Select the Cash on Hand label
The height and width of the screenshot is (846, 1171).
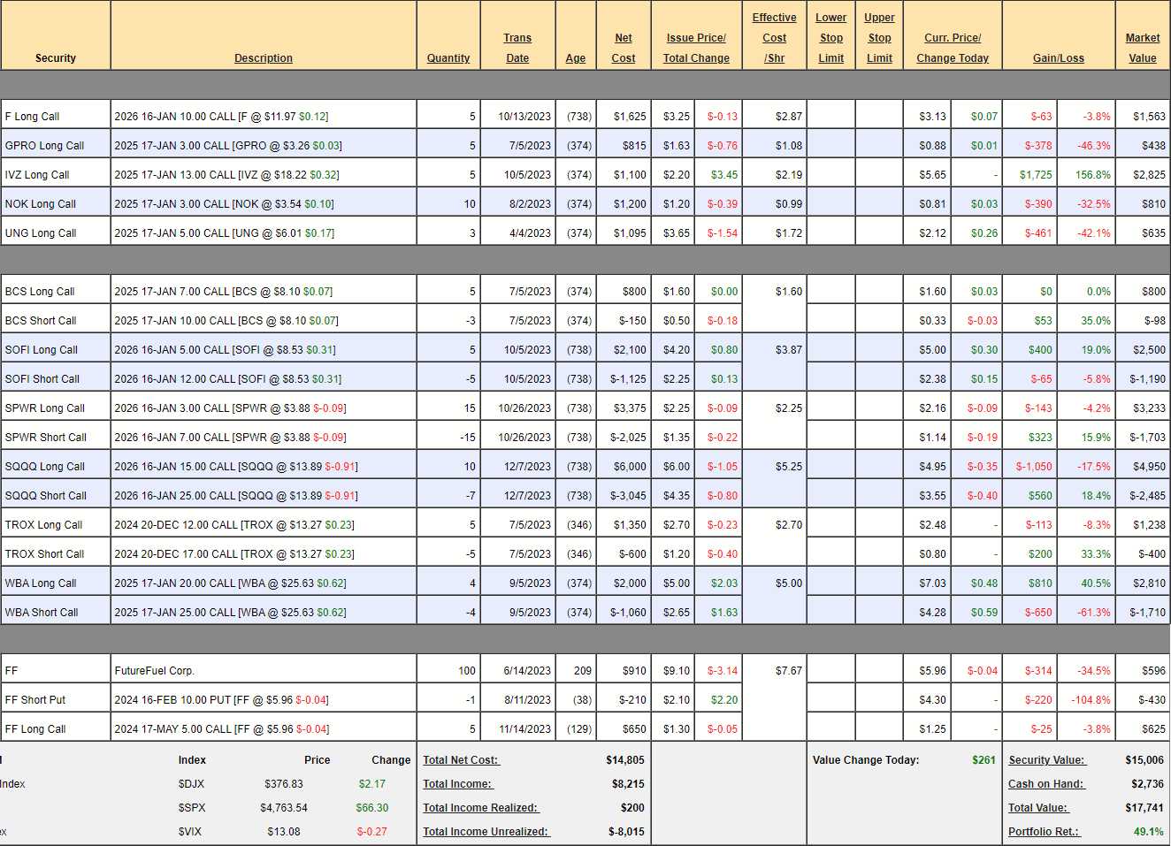pos(1045,784)
